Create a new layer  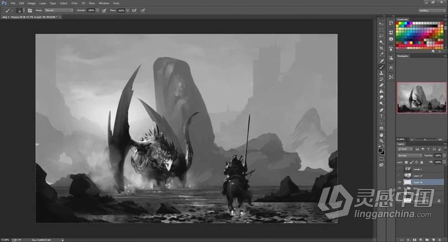tap(433, 240)
